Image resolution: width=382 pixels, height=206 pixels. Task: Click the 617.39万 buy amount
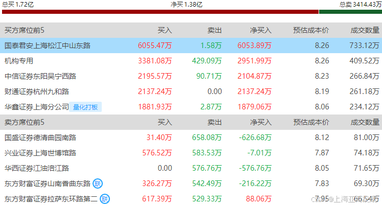pyautogui.click(x=157, y=199)
